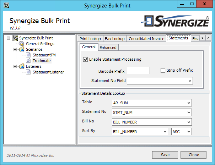215x165 pixels.
Task: Select the Listeners tree label
Action: [x=34, y=66]
